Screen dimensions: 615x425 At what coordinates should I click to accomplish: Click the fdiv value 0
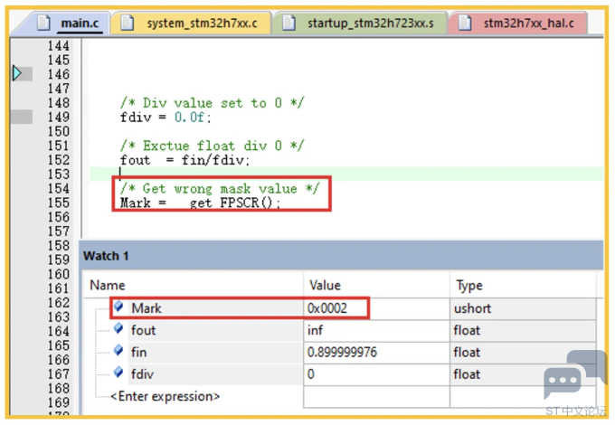tap(310, 374)
